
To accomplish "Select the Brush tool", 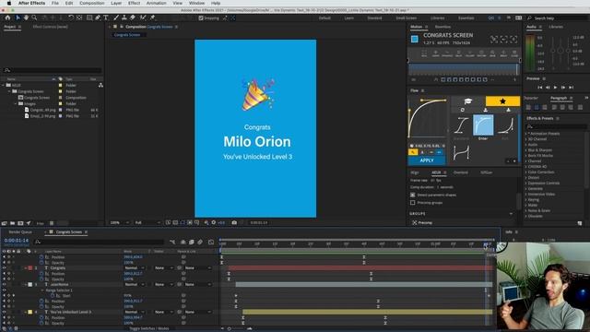I will click(x=116, y=18).
